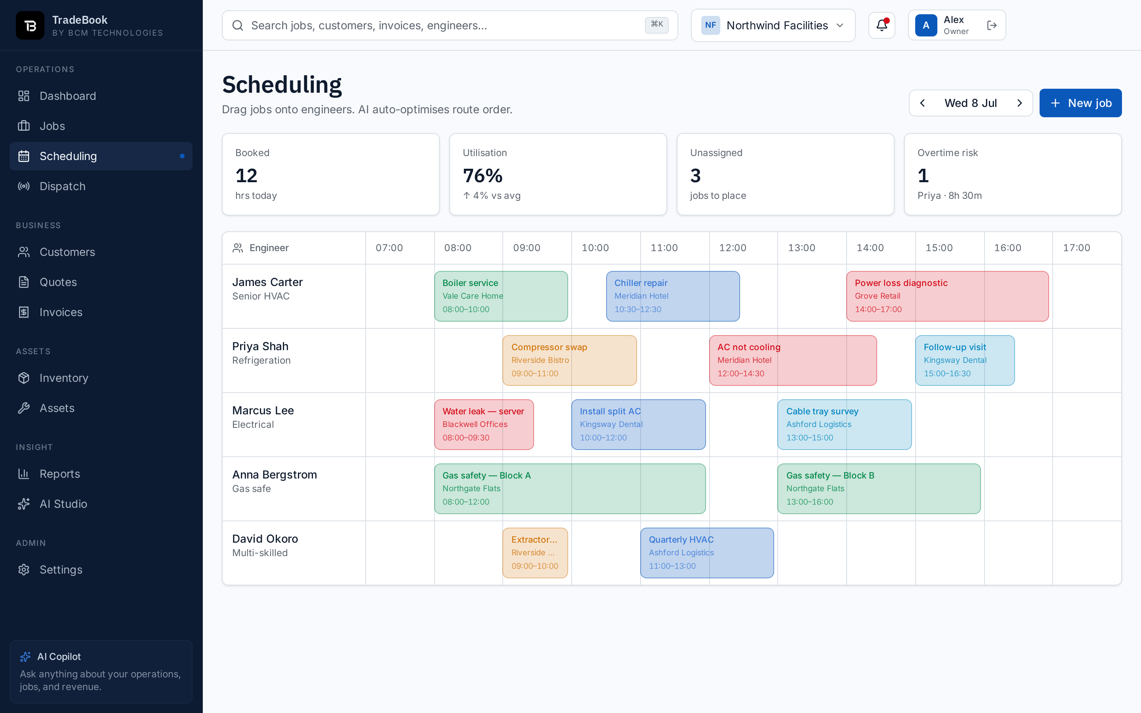Open the Quotes menu item
This screenshot has width=1141, height=713.
pyautogui.click(x=101, y=282)
